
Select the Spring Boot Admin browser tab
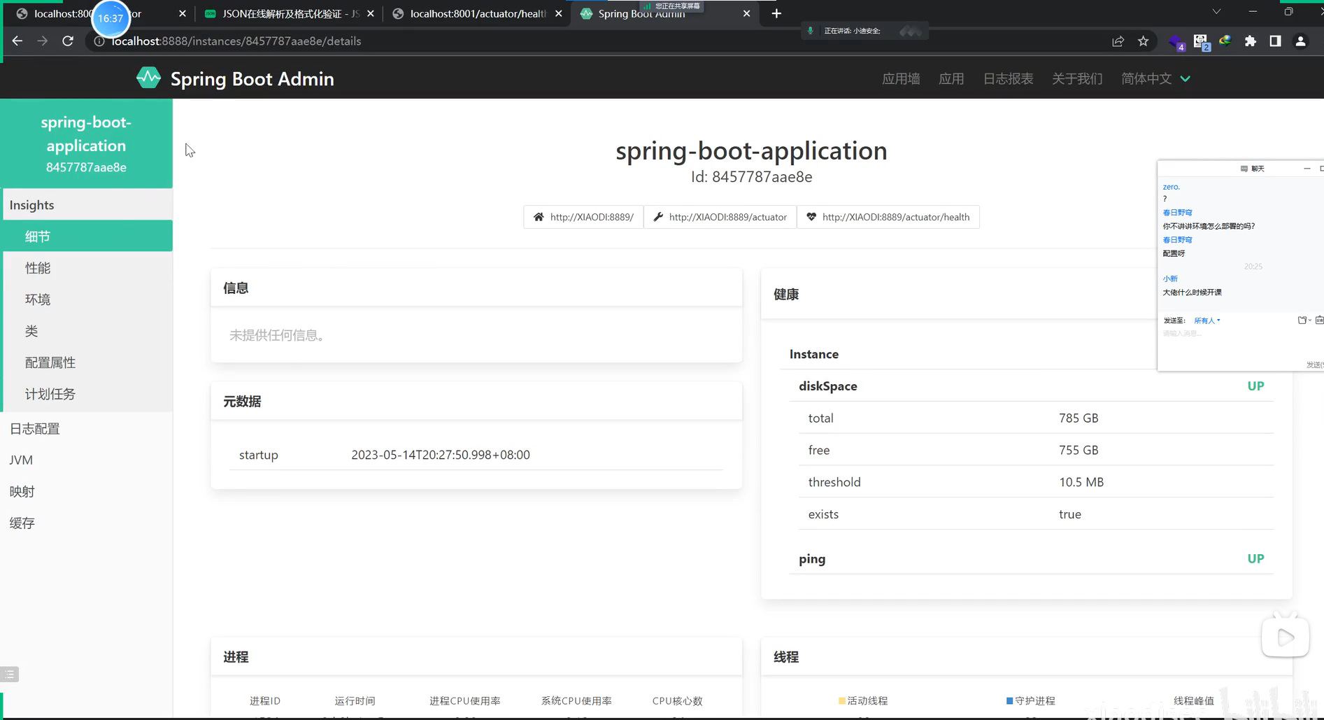click(664, 13)
